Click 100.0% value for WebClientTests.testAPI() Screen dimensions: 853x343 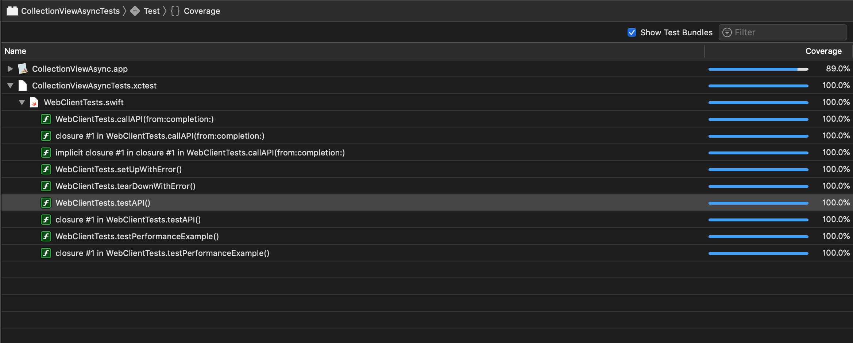point(836,202)
